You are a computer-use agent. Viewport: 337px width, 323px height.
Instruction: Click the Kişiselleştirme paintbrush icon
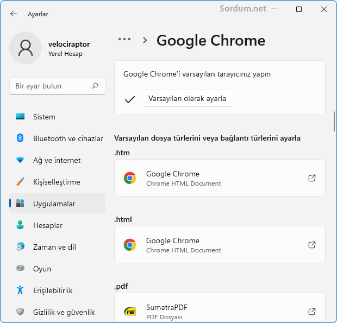click(20, 181)
